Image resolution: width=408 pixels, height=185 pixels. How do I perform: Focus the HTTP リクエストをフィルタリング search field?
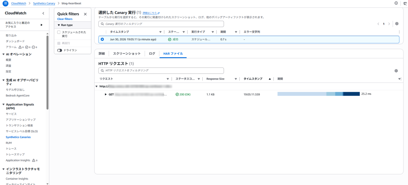161,70
